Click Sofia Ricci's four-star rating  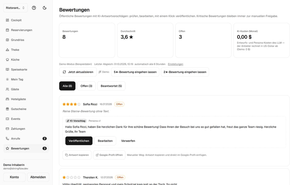[x=72, y=104]
